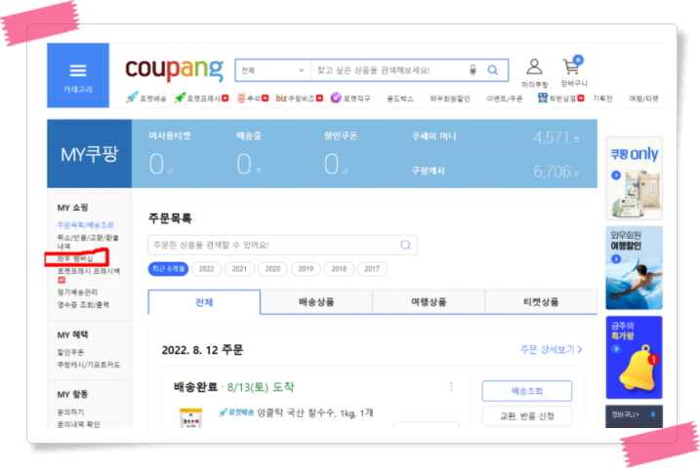The width and height of the screenshot is (700, 468).
Task: Switch to the 티켓상품 tab
Action: pyautogui.click(x=541, y=302)
